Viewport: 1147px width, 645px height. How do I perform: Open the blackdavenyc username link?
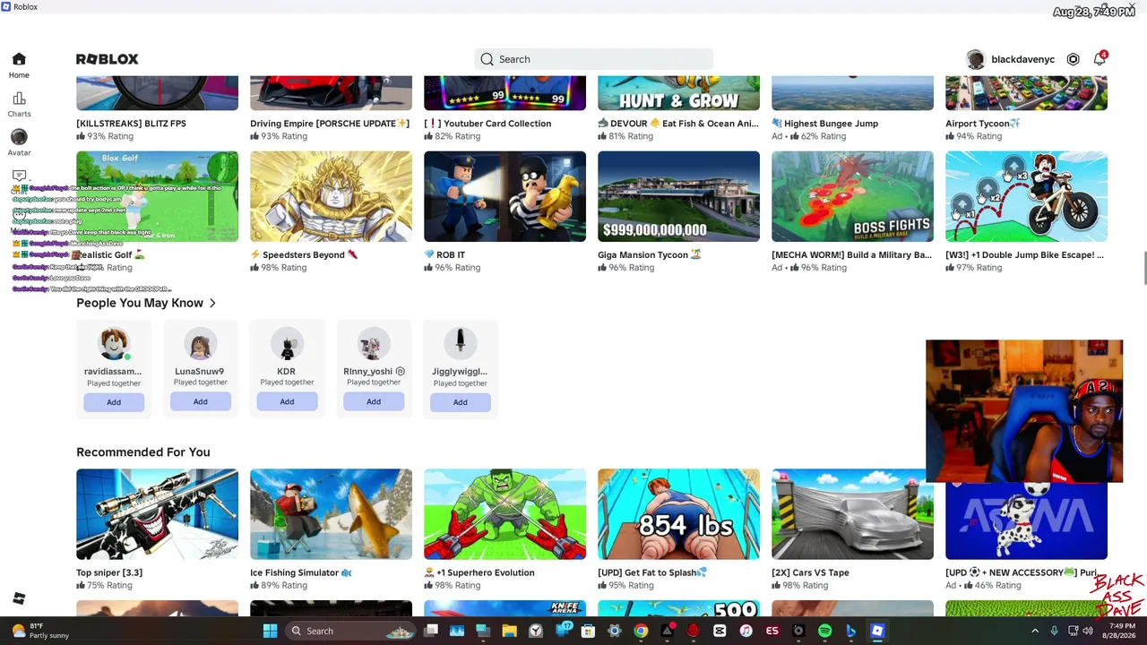click(1022, 60)
